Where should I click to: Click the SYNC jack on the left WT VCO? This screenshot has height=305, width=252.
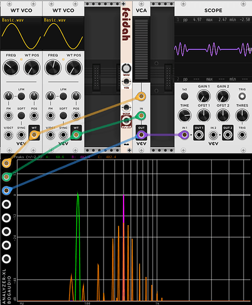(x=21, y=135)
